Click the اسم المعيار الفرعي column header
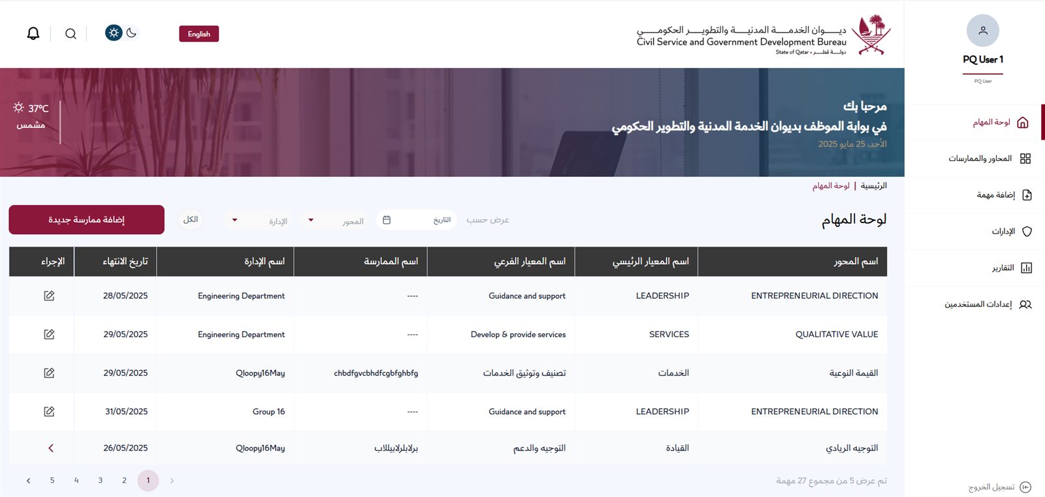This screenshot has width=1045, height=497. tap(501, 262)
